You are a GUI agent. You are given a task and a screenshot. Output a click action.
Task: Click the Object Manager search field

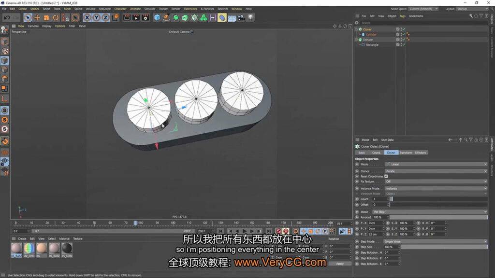coord(423,23)
